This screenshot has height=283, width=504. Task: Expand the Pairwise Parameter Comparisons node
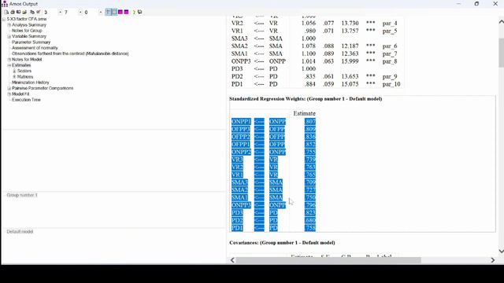tap(9, 88)
